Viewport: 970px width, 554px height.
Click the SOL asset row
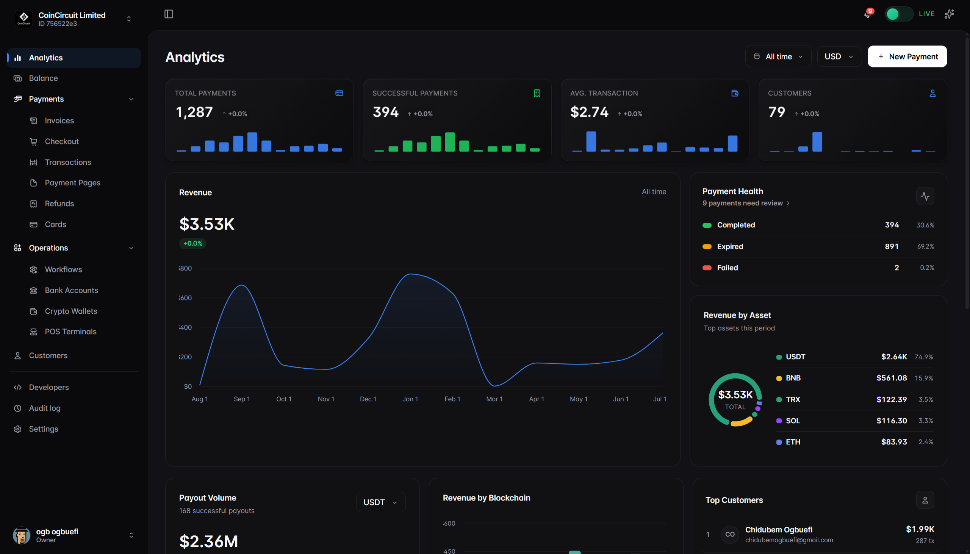coord(854,421)
